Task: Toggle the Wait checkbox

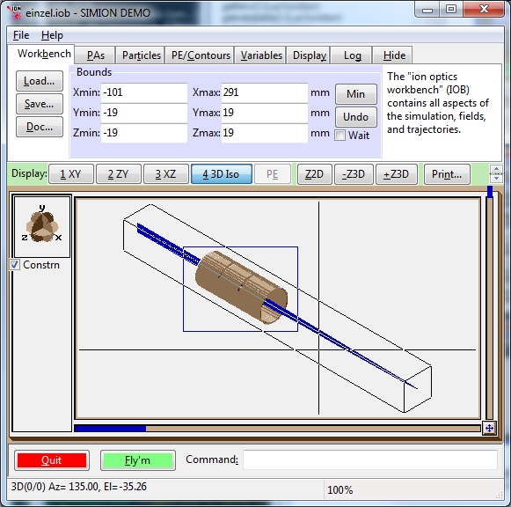Action: point(339,136)
